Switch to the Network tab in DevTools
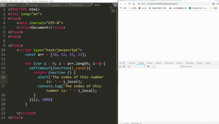The image size is (219, 124). point(159,63)
